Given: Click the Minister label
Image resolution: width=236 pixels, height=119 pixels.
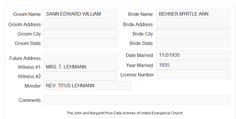Looking at the screenshot, I should click(x=33, y=86).
